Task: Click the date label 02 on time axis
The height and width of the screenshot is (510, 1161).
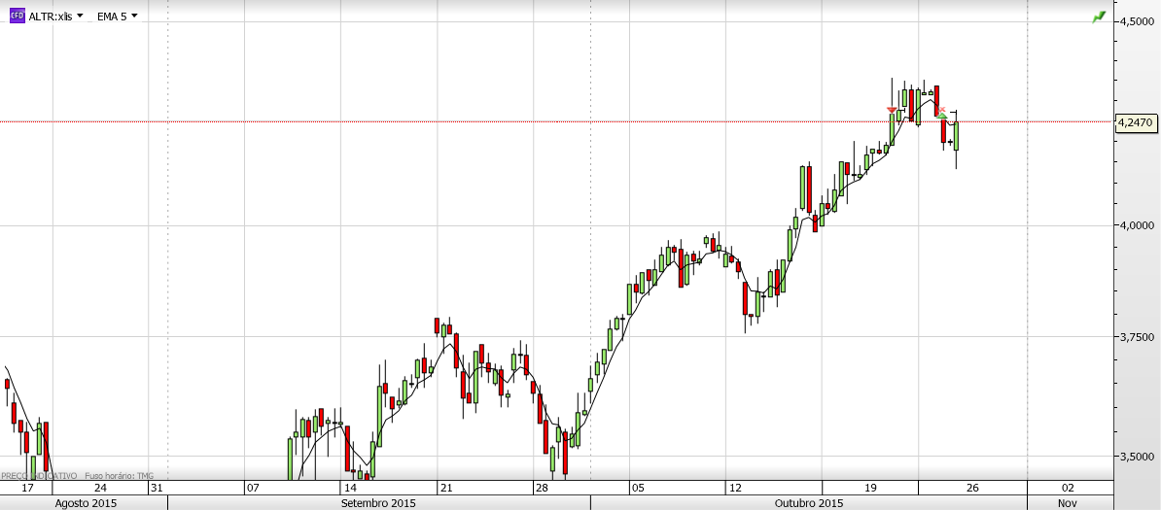Action: point(1069,488)
